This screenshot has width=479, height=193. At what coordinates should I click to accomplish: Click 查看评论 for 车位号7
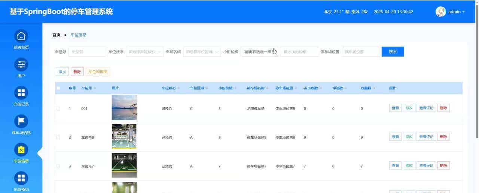pos(426,165)
